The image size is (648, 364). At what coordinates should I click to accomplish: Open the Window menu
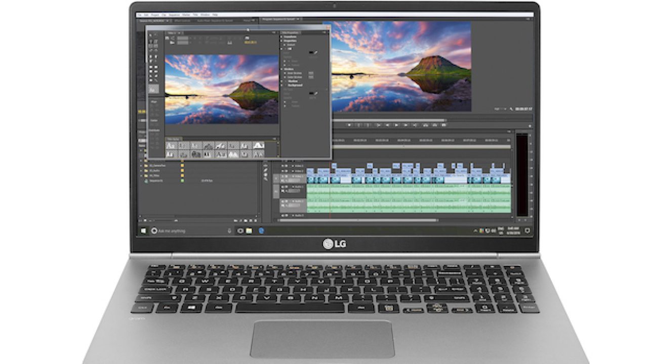coord(205,15)
